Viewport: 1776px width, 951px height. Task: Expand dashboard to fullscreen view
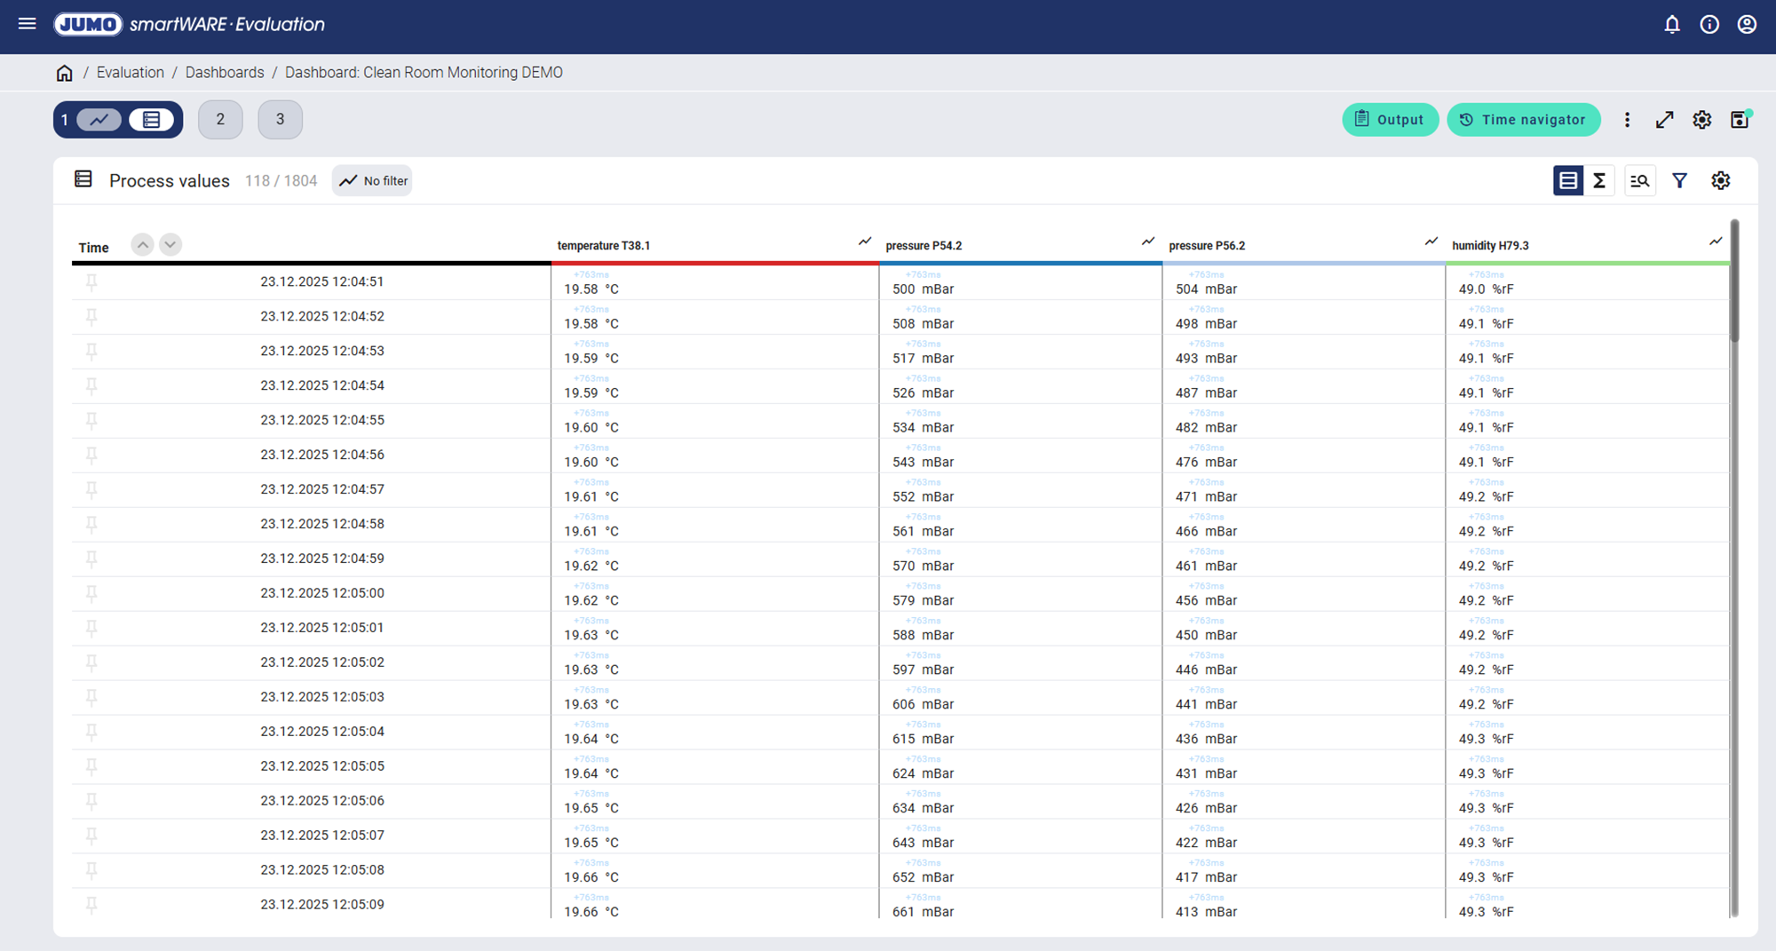1665,120
